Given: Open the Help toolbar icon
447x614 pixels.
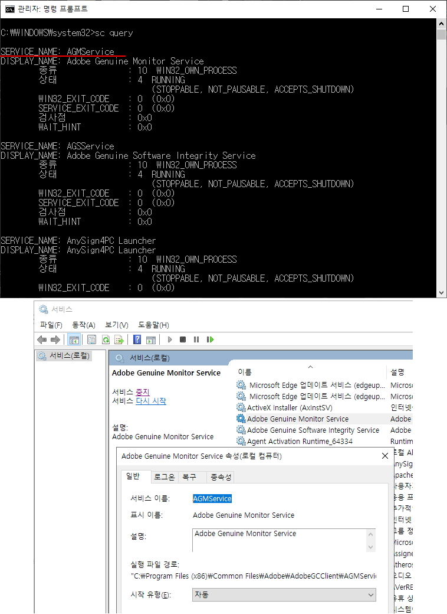Looking at the screenshot, I should pyautogui.click(x=137, y=339).
